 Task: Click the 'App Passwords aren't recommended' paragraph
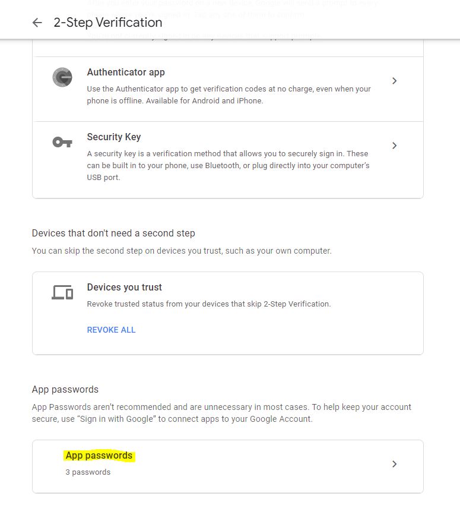[221, 412]
